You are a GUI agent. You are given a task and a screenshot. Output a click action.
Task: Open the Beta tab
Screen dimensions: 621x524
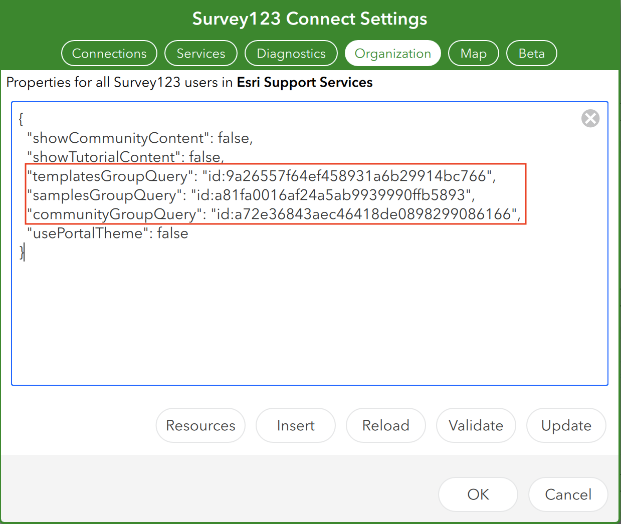pos(532,53)
